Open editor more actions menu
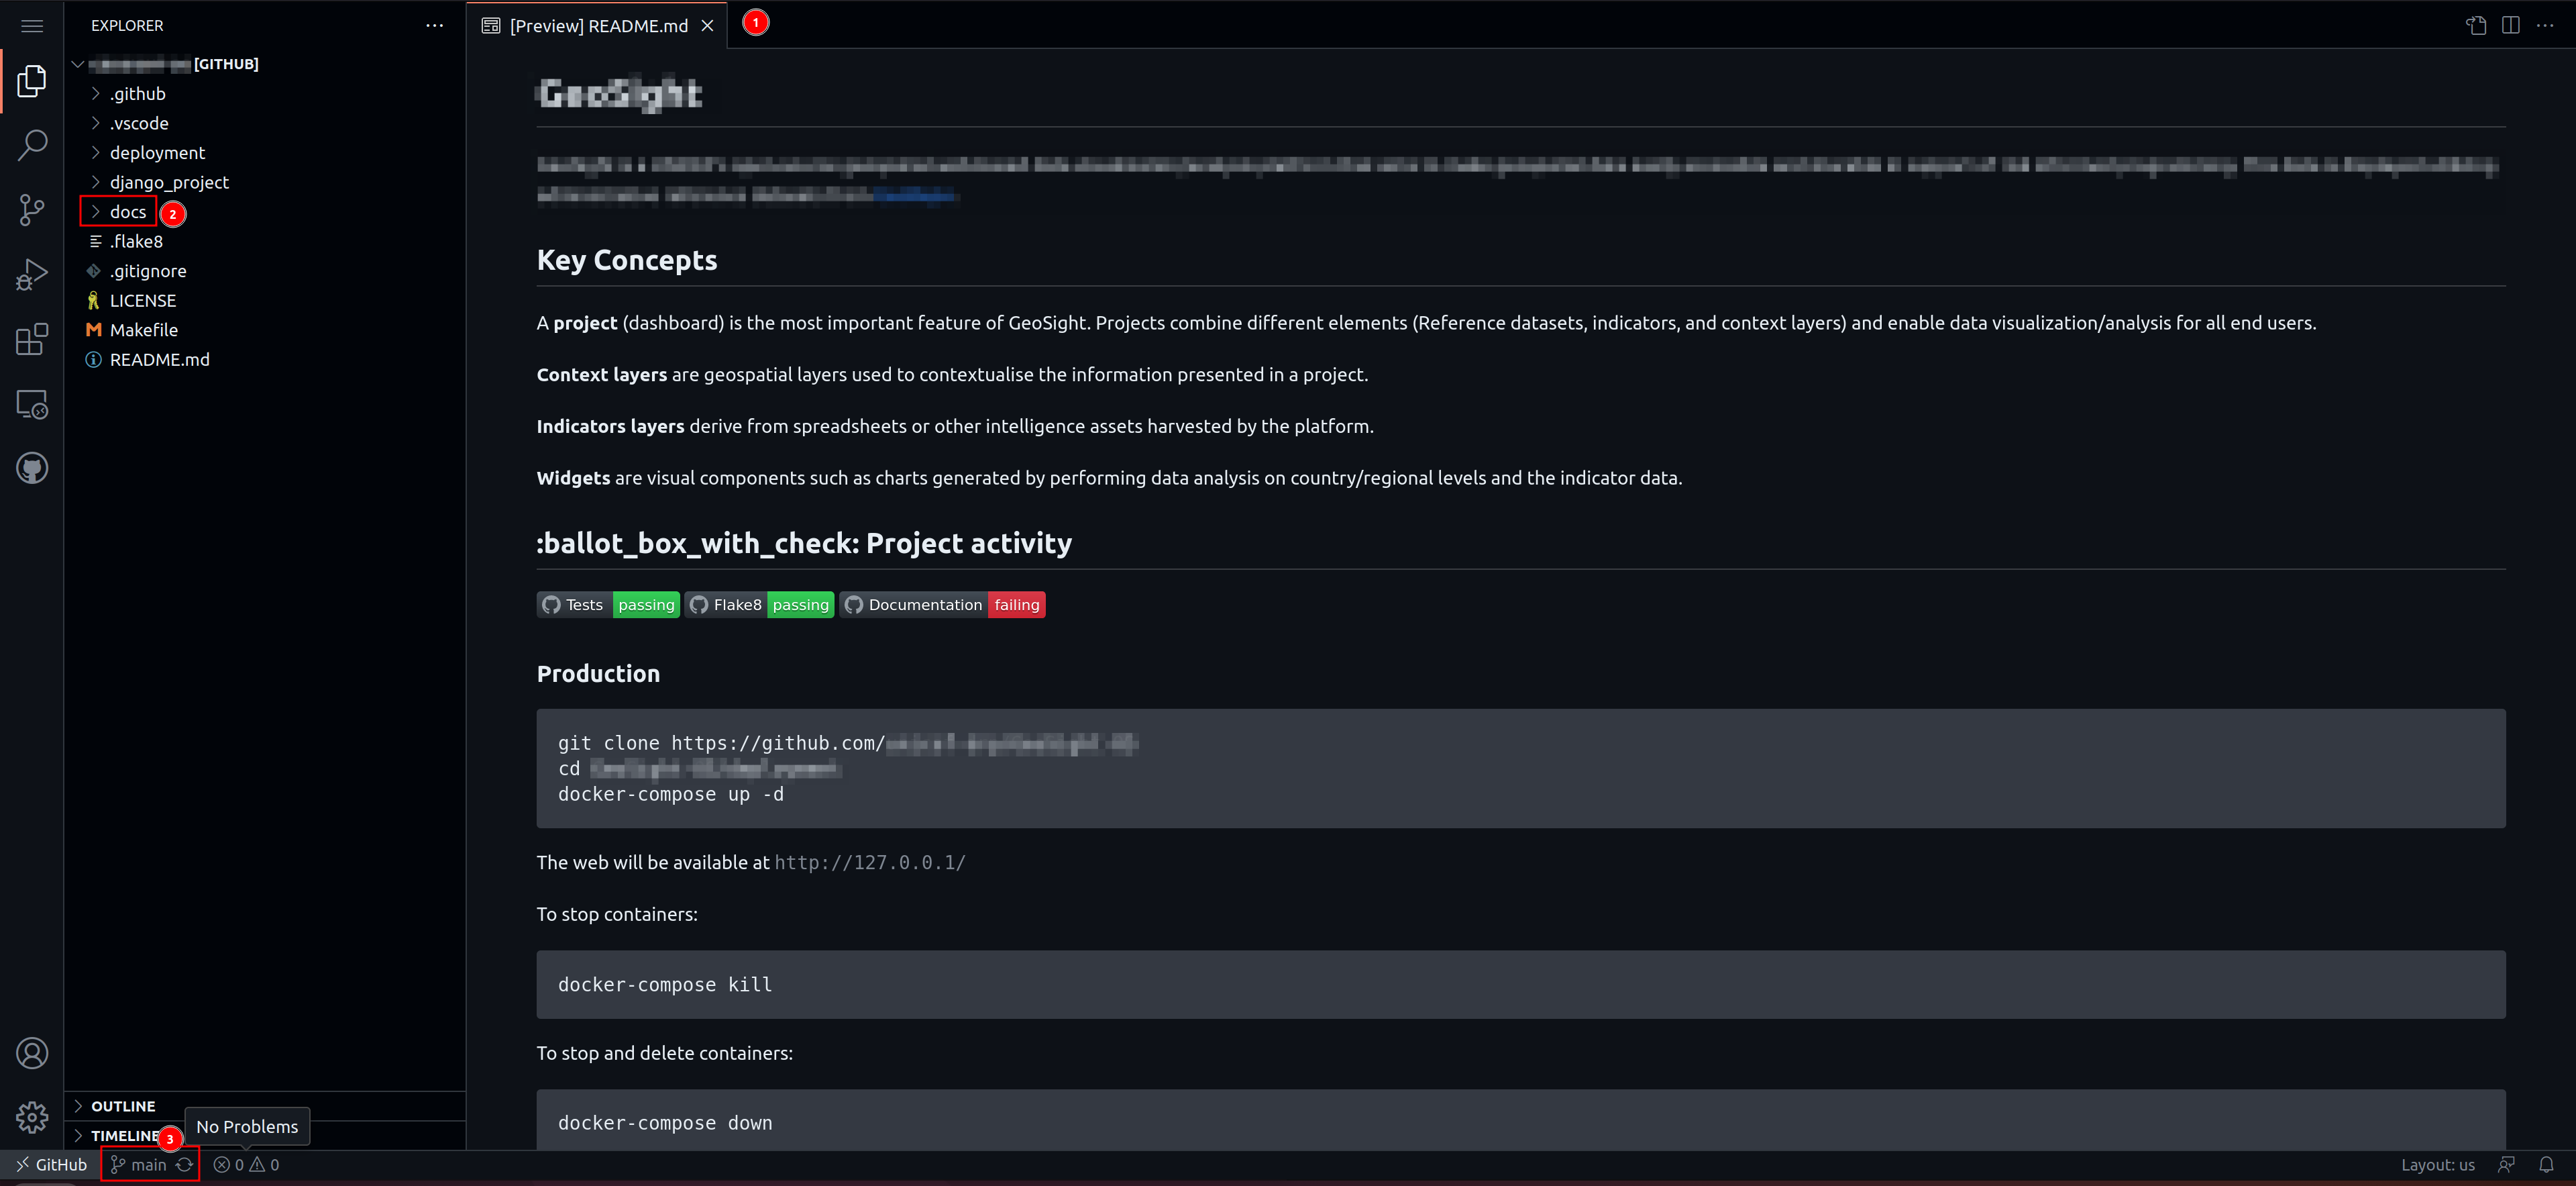 [x=2545, y=26]
